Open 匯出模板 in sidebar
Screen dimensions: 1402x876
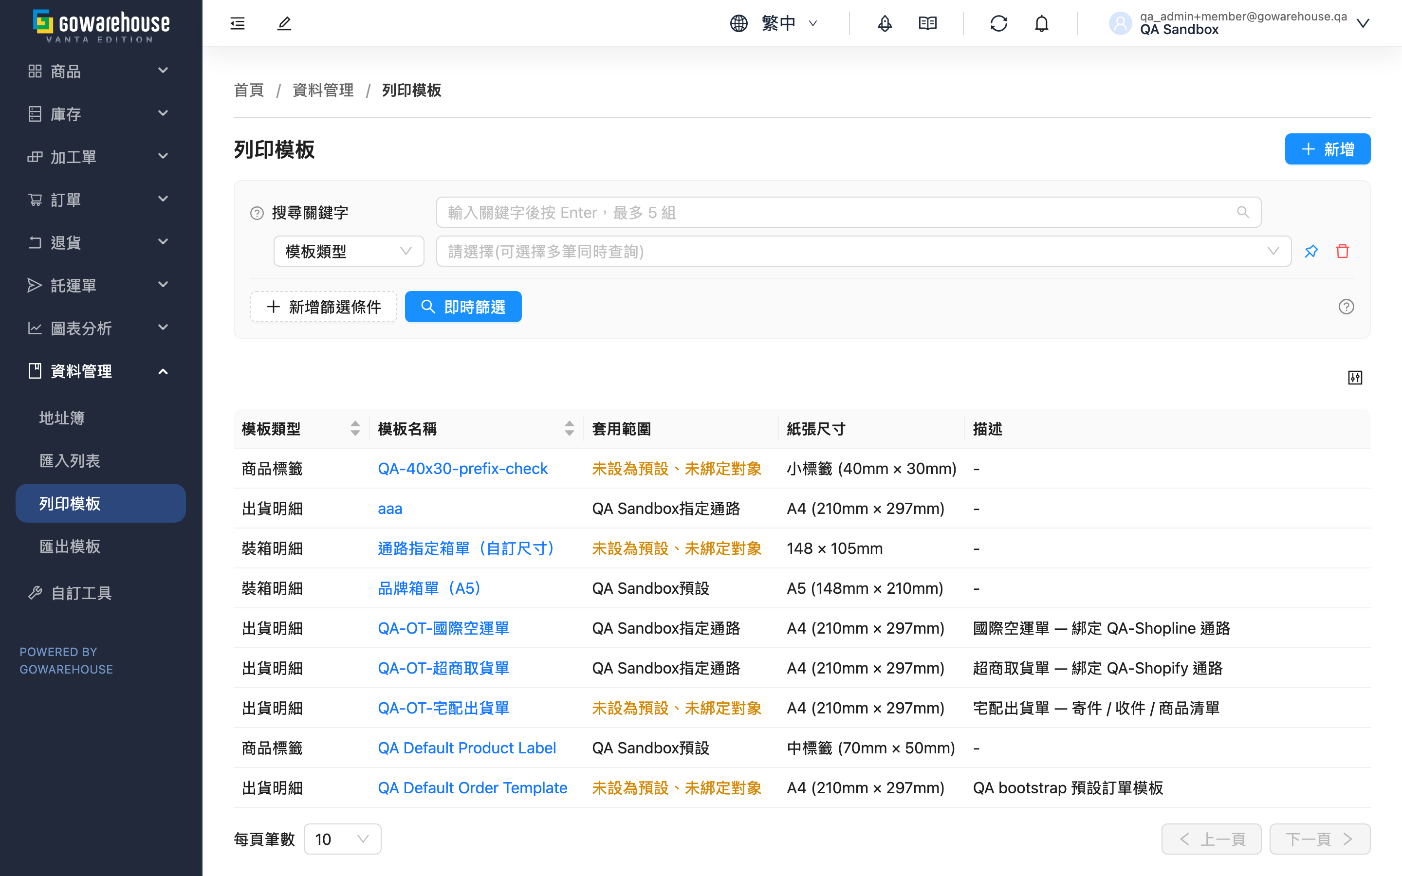[101, 547]
